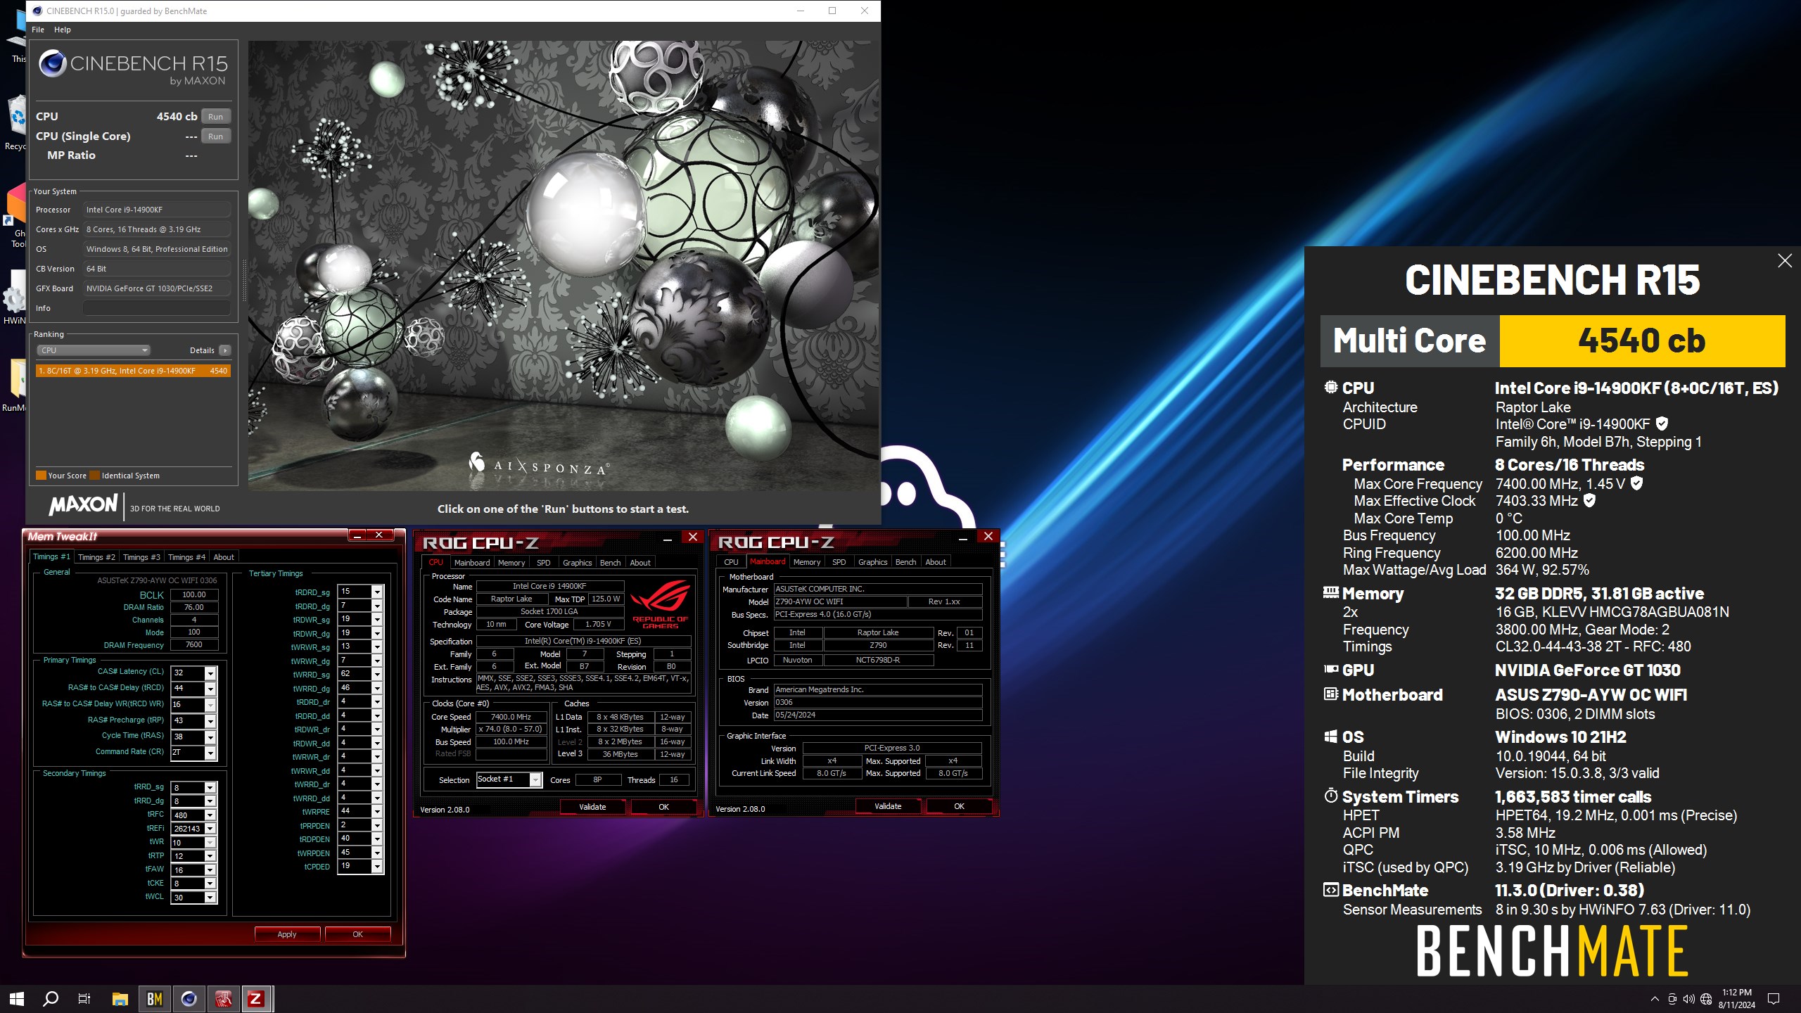Minimize the left ROG CPU-Z window
The height and width of the screenshot is (1013, 1801).
point(668,537)
